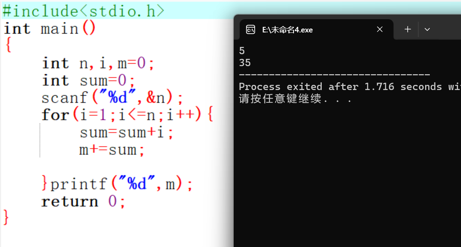Click the output value 35 in the console

pyautogui.click(x=245, y=63)
